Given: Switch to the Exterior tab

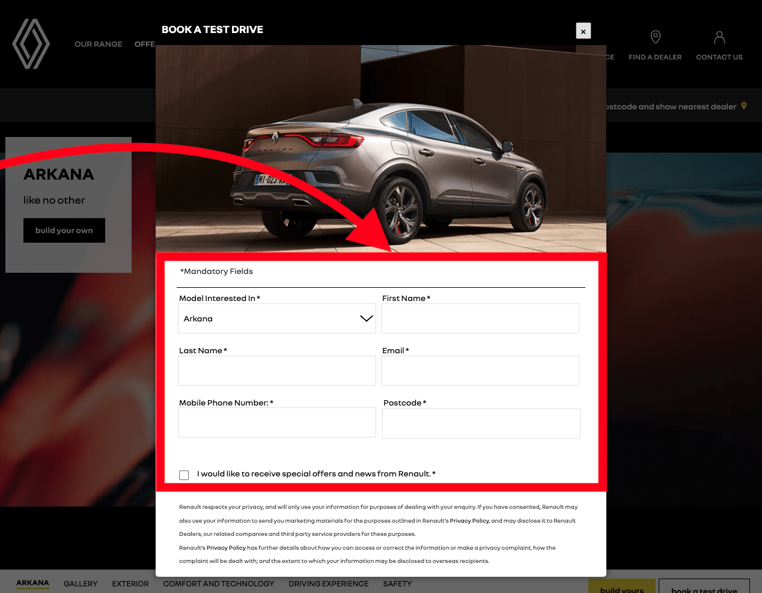Looking at the screenshot, I should coord(130,583).
